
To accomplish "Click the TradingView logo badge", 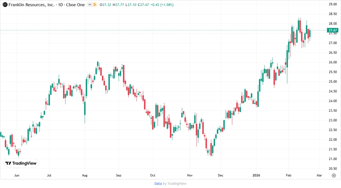I will pos(21,163).
